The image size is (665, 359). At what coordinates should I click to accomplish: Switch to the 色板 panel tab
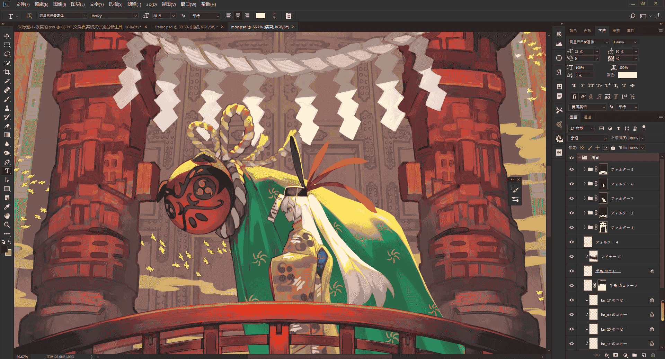pos(587,31)
